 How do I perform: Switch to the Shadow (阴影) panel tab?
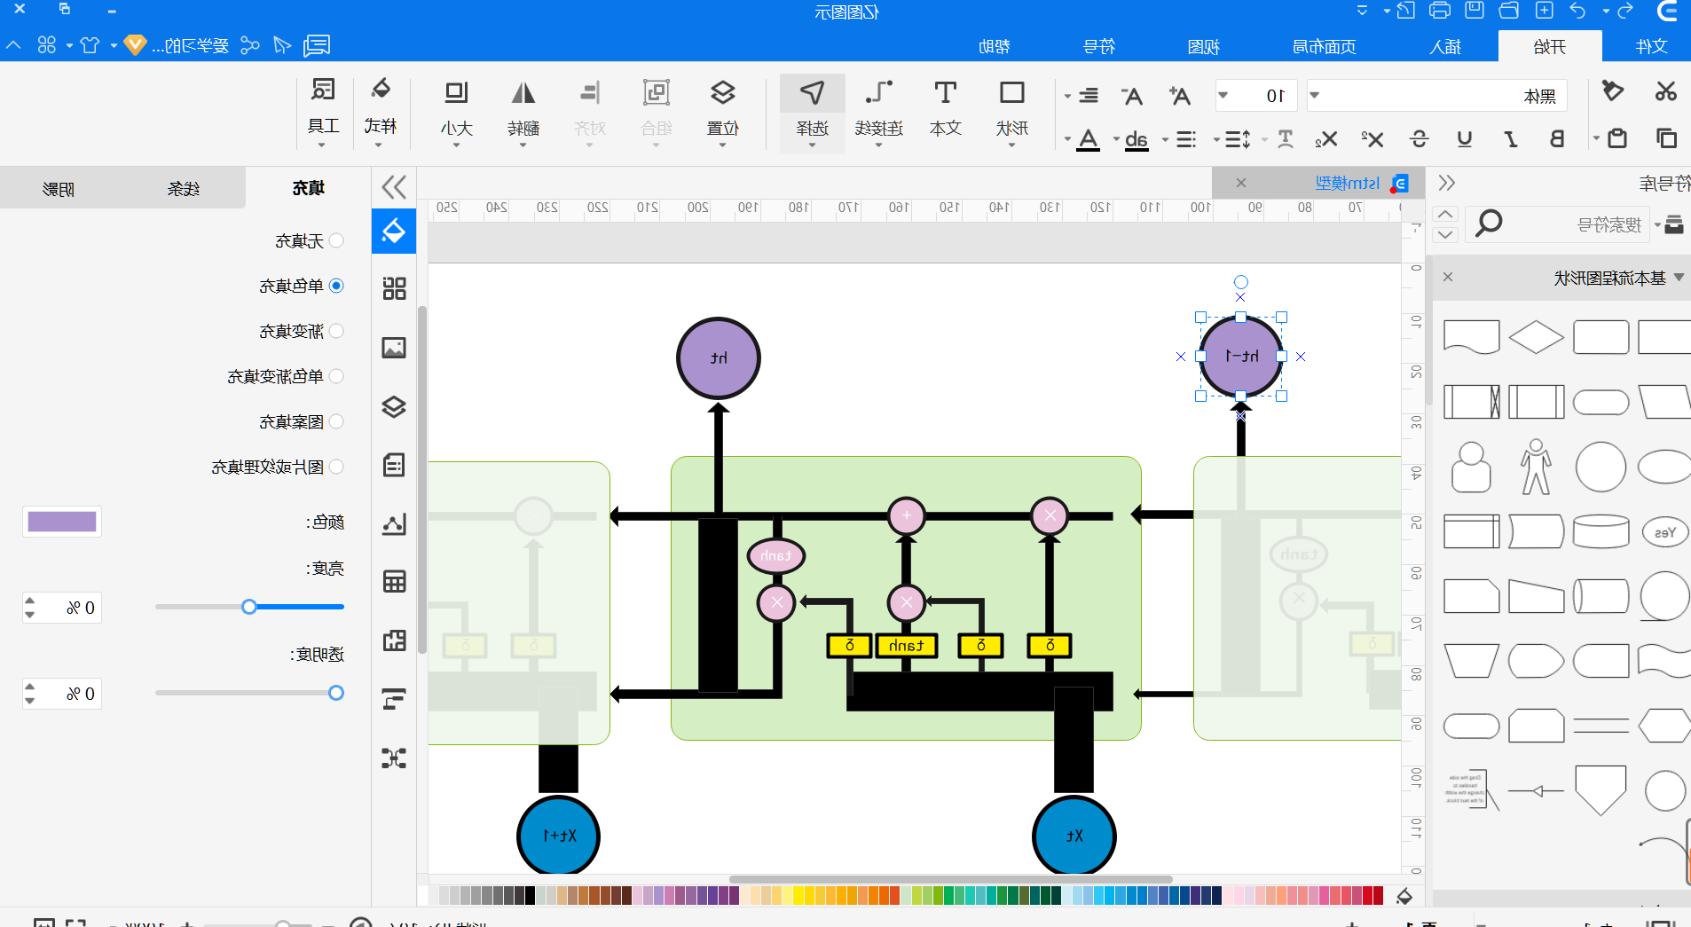(59, 188)
